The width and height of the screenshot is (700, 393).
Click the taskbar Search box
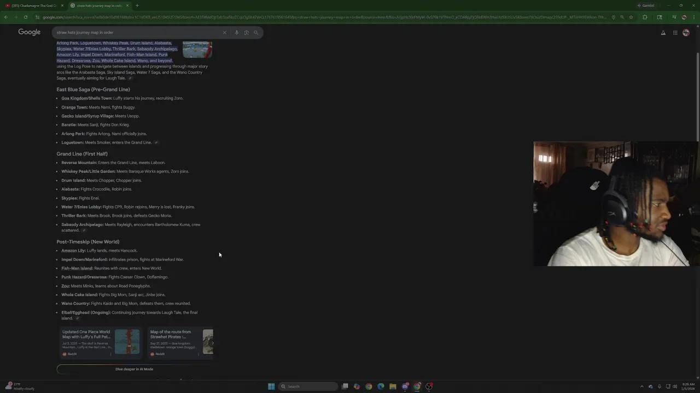tap(308, 386)
